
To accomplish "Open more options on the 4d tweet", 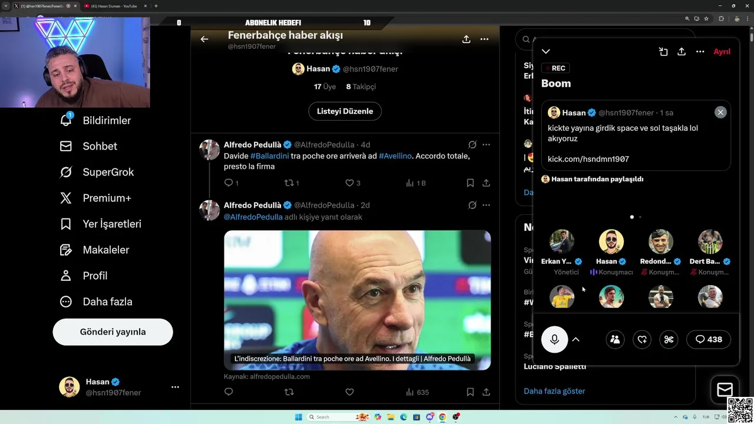I will (486, 145).
